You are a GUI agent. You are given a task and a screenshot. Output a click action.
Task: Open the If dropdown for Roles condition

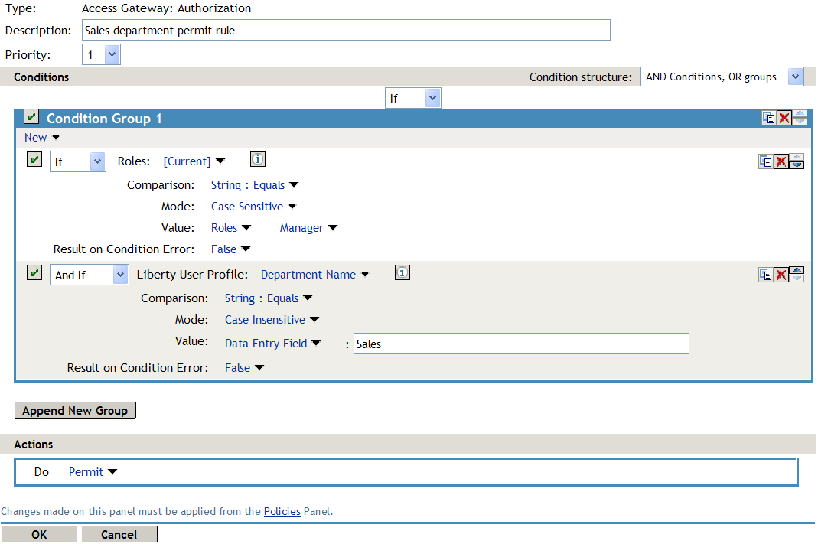click(78, 161)
